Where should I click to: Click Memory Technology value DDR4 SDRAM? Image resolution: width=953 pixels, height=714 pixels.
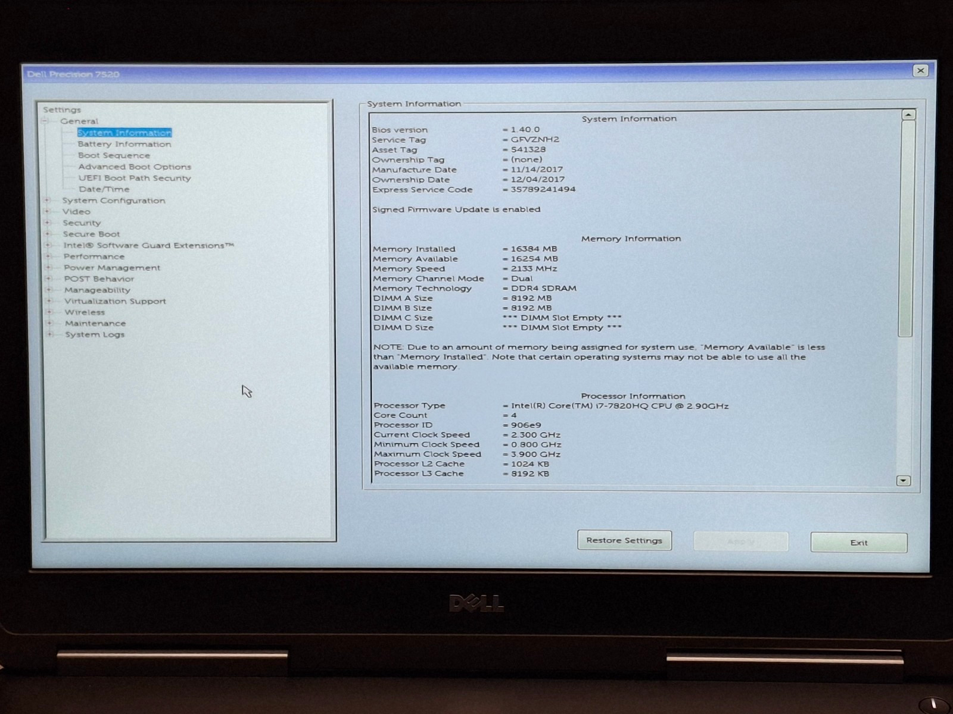coord(543,288)
